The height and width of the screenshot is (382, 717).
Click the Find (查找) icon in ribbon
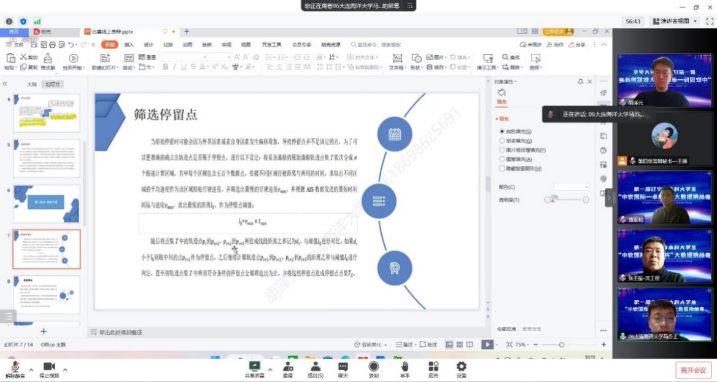pyautogui.click(x=511, y=57)
